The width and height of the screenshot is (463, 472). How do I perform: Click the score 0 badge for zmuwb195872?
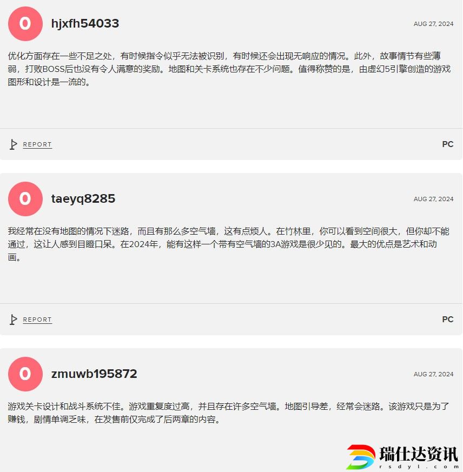tap(25, 374)
